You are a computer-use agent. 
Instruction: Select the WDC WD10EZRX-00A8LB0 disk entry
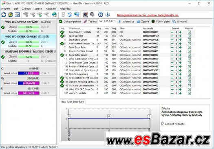[x=29, y=42]
